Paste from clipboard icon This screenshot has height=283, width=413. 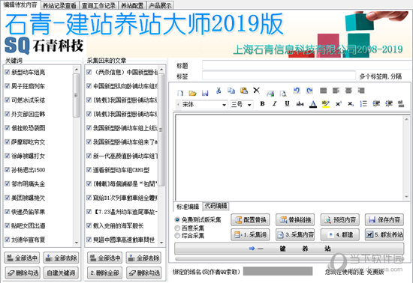point(244,91)
